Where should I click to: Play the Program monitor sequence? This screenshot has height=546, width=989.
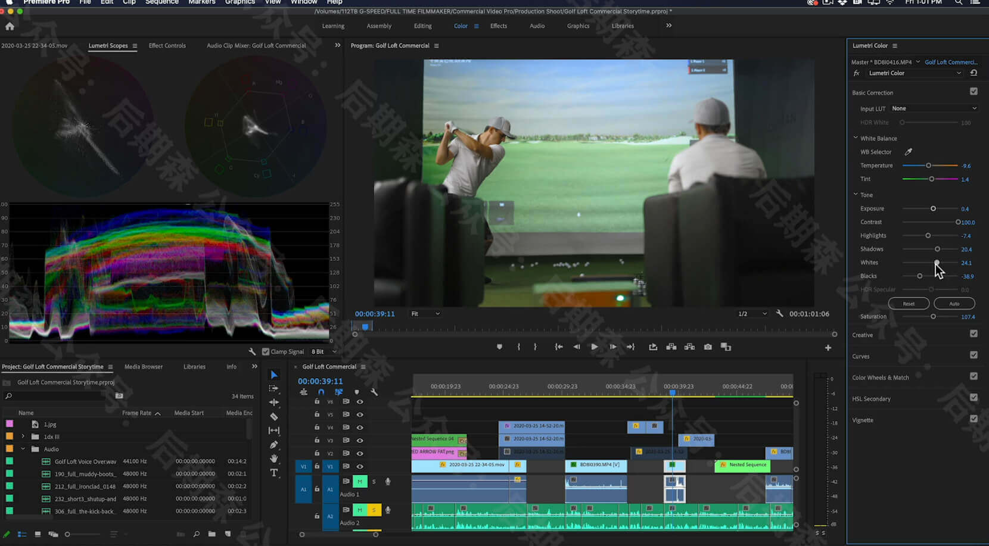[x=594, y=347]
